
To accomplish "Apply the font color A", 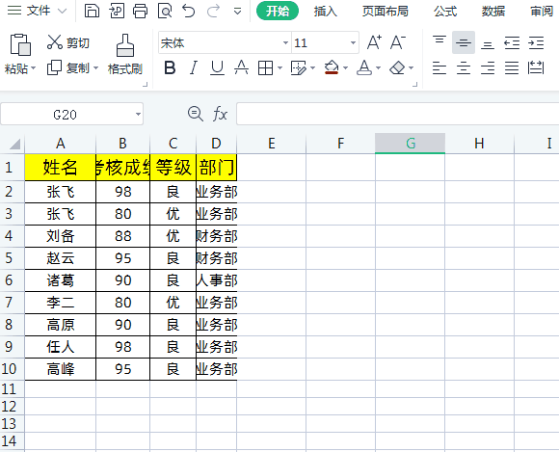I will 364,67.
